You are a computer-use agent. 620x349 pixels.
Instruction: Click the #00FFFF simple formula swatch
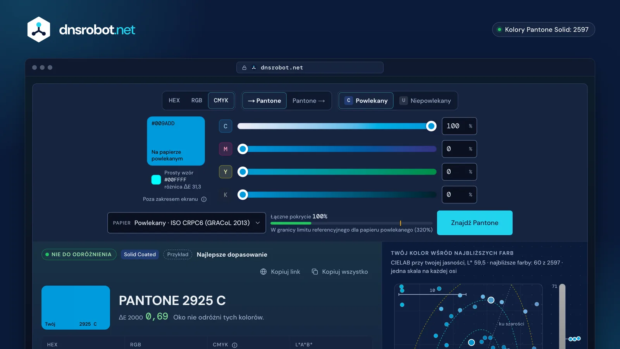tap(156, 180)
